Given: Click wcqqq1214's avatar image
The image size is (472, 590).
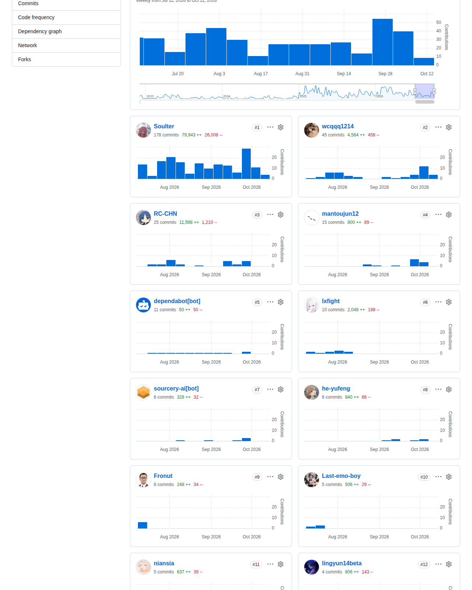Looking at the screenshot, I should click(x=312, y=130).
